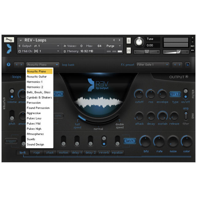Adjust the Tune knob
Image resolution: width=197 pixels, height=197 pixels.
click(139, 42)
